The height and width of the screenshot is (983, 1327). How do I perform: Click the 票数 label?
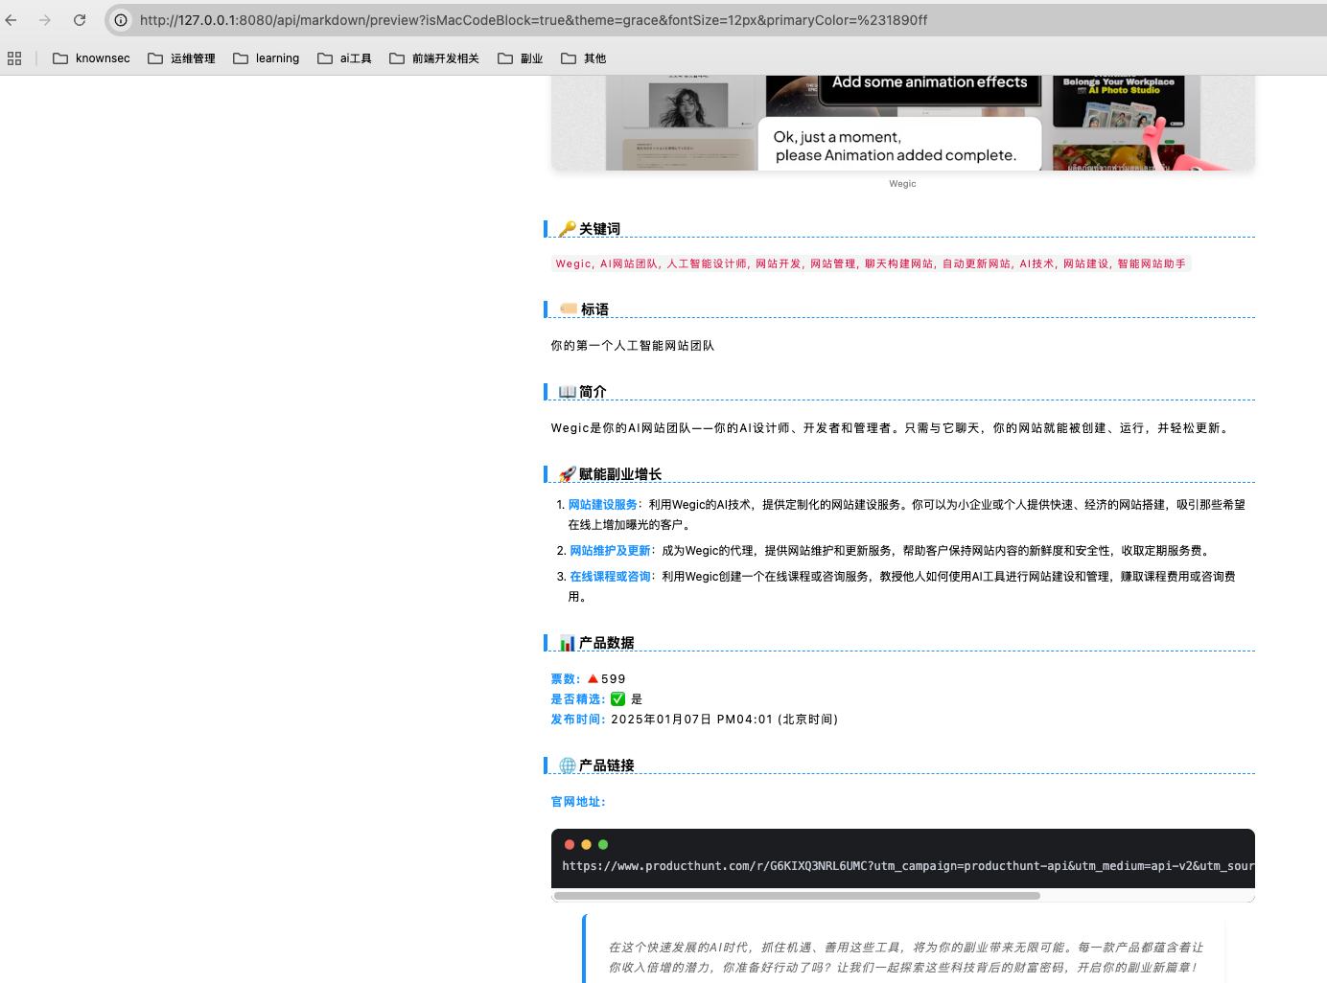565,679
